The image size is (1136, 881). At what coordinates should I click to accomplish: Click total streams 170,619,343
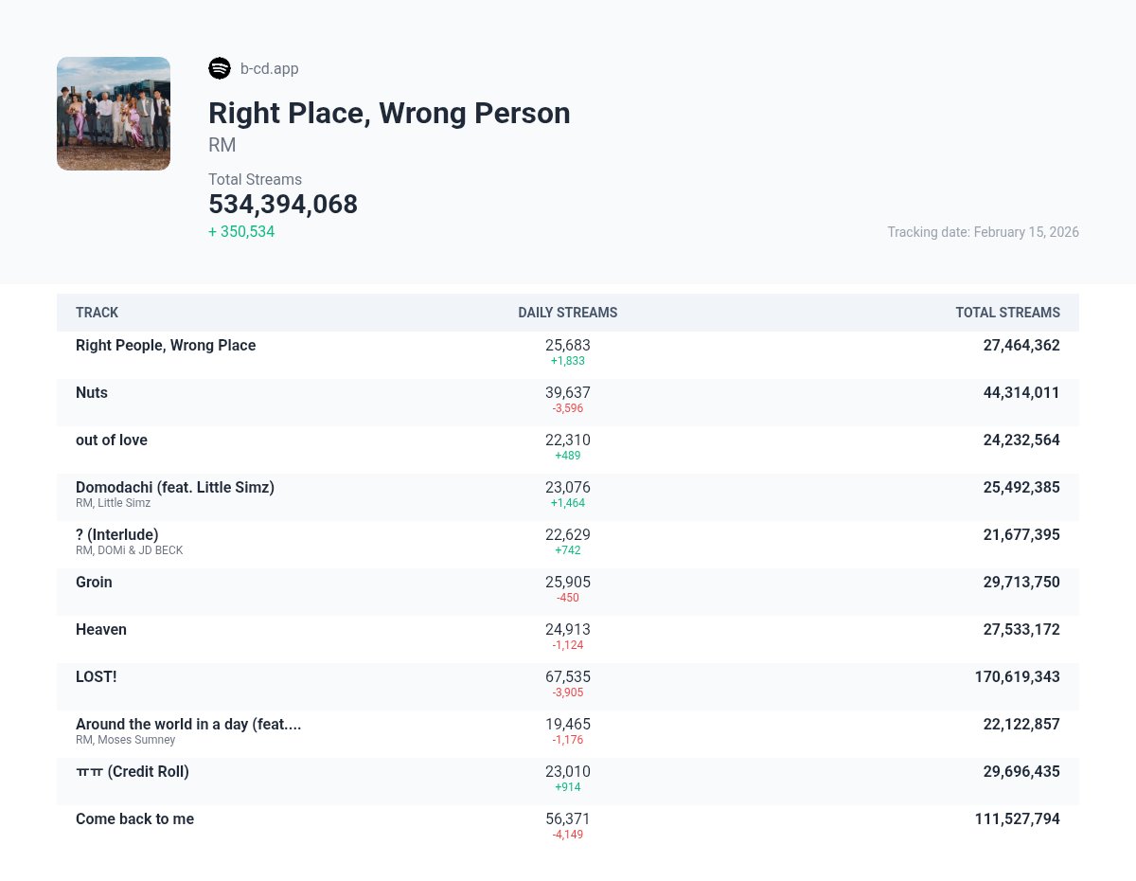pyautogui.click(x=1018, y=677)
